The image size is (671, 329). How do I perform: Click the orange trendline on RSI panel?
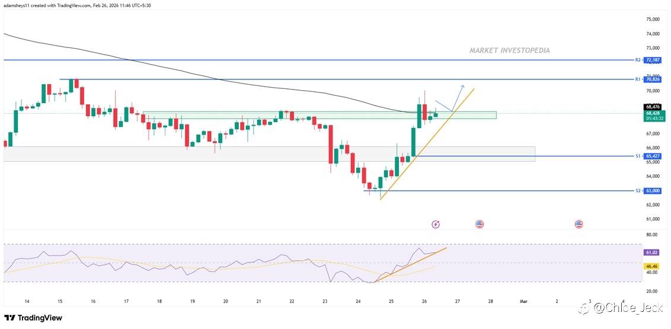point(410,265)
